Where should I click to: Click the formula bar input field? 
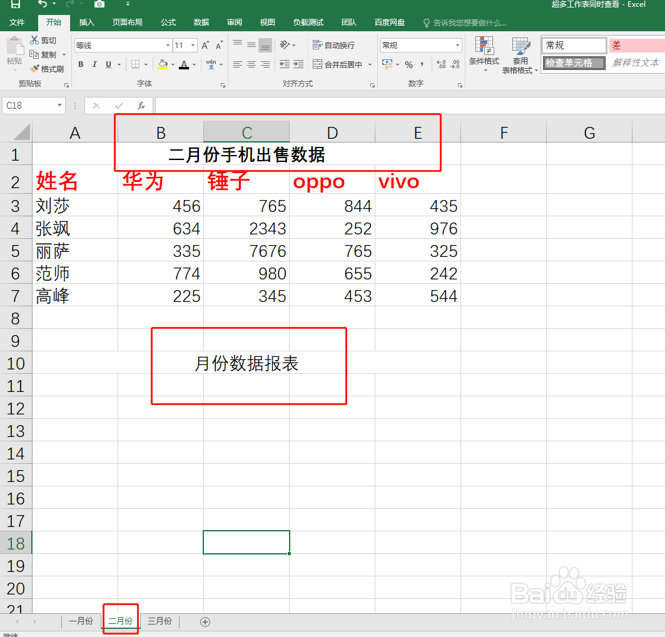click(410, 106)
